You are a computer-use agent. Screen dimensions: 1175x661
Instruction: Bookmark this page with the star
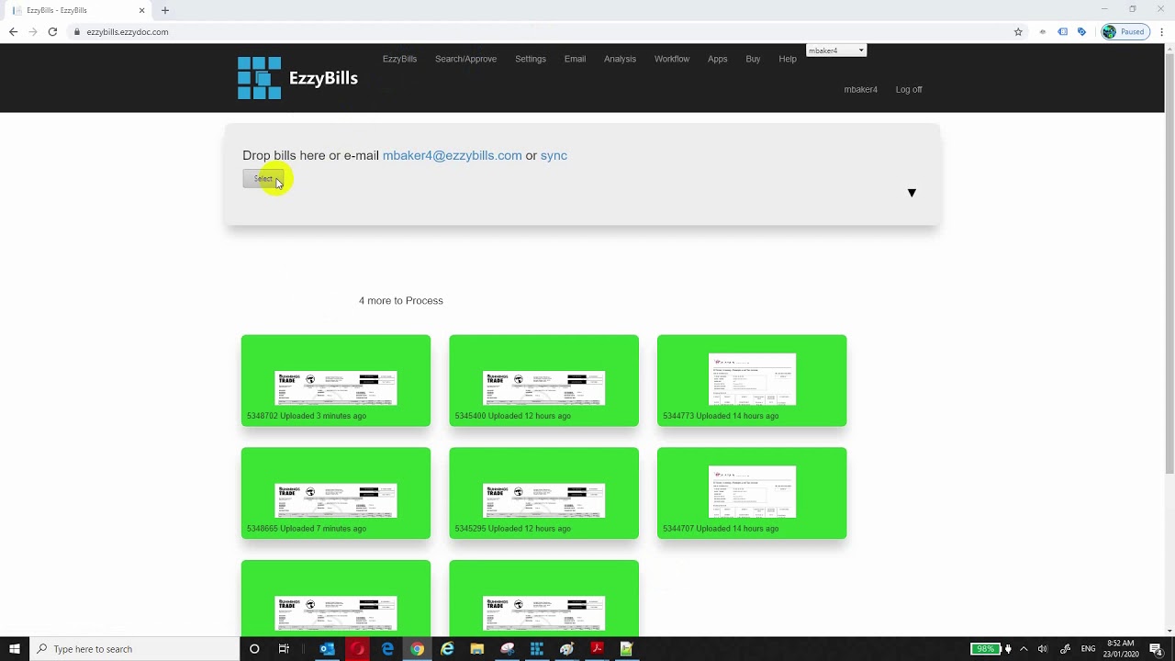tap(1018, 32)
